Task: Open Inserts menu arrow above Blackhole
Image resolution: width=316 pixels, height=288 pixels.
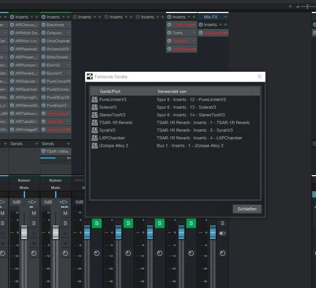Action: pyautogui.click(x=63, y=17)
